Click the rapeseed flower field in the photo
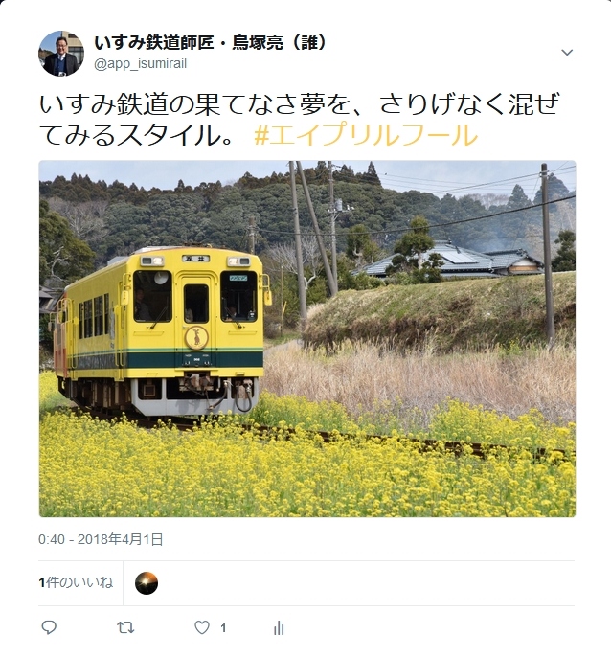The width and height of the screenshot is (611, 657). pyautogui.click(x=307, y=469)
